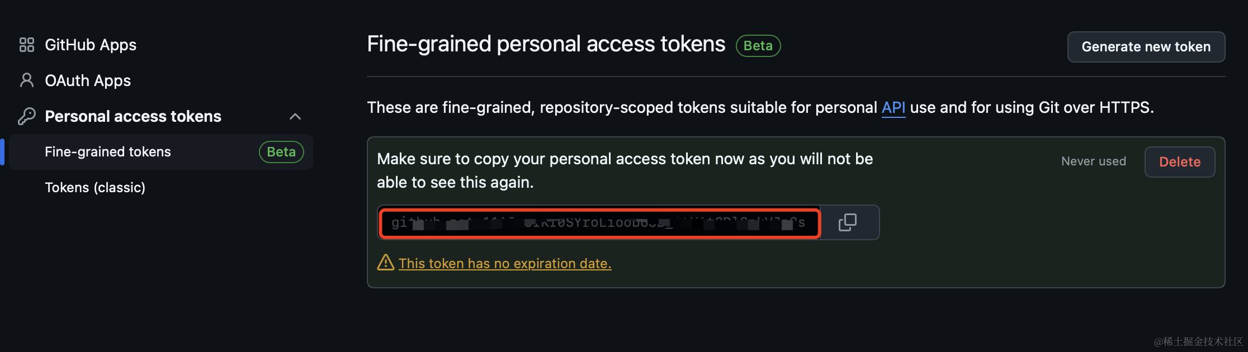Click the Personal access tokens heading
This screenshot has height=352, width=1248.
coord(133,116)
